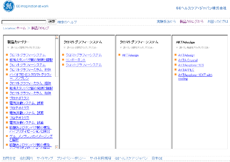Open the AKTAFPLC product link
230x162 pixels.
tap(186, 70)
